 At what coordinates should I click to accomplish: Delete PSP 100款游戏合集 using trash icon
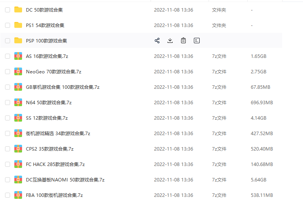click(x=183, y=41)
